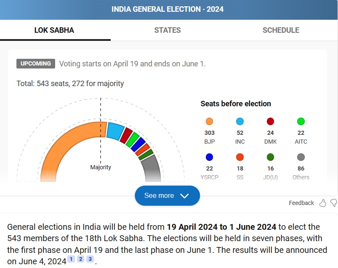Expand the card with See more
The width and height of the screenshot is (338, 268).
click(x=167, y=196)
